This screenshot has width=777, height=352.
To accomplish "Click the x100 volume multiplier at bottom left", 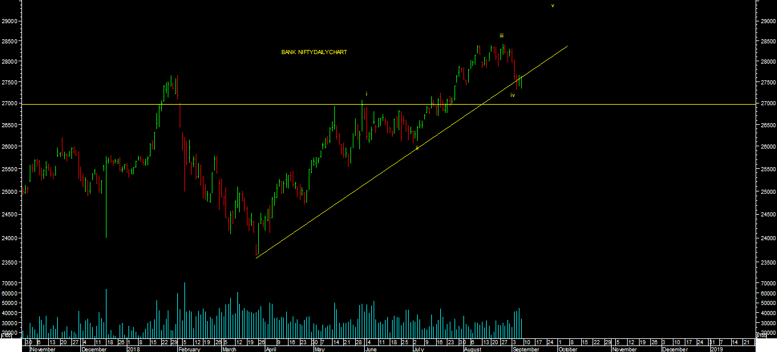I will coord(6,336).
